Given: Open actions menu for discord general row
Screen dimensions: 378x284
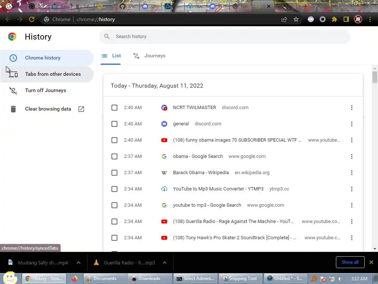Looking at the screenshot, I should click(352, 124).
